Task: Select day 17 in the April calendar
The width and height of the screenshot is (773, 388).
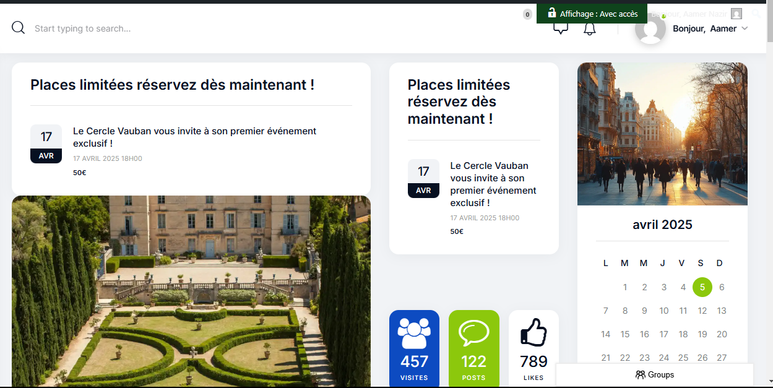Action: pos(664,334)
